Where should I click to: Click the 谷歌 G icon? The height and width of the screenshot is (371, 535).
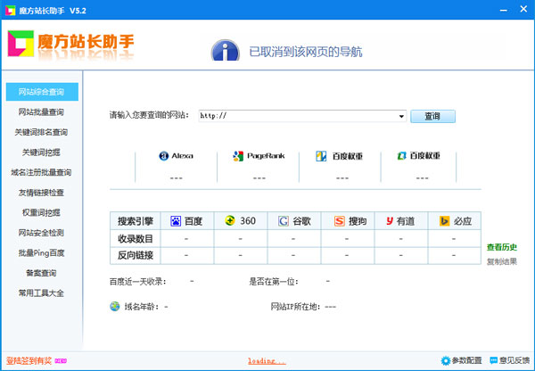[x=284, y=221]
